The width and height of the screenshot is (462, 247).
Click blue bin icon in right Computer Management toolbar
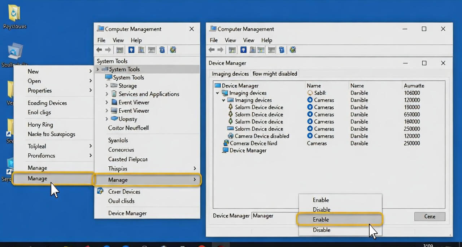click(x=282, y=50)
